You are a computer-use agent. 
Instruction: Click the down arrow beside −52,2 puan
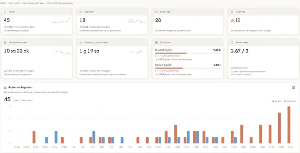coord(156,60)
